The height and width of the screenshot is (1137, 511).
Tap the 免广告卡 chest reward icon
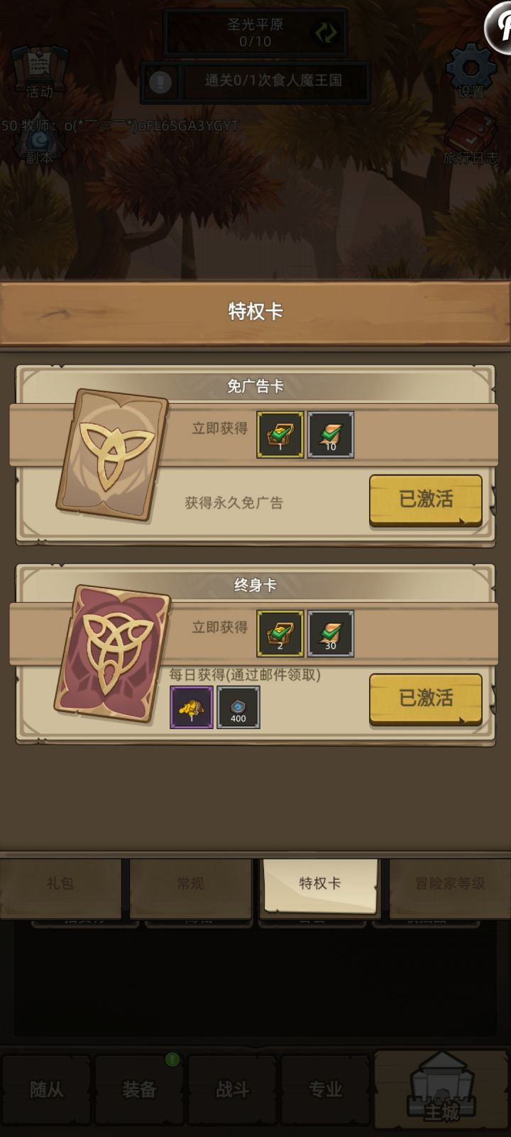tap(280, 434)
